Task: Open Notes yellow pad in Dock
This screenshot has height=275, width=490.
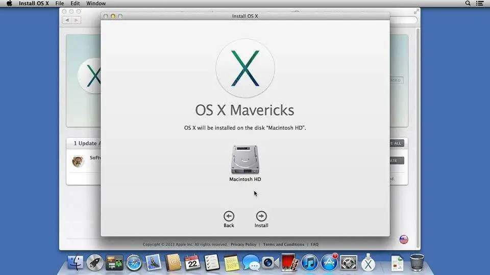Action: [x=232, y=263]
